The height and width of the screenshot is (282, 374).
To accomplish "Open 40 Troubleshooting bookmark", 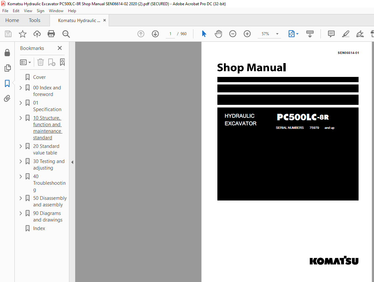I will (49, 183).
